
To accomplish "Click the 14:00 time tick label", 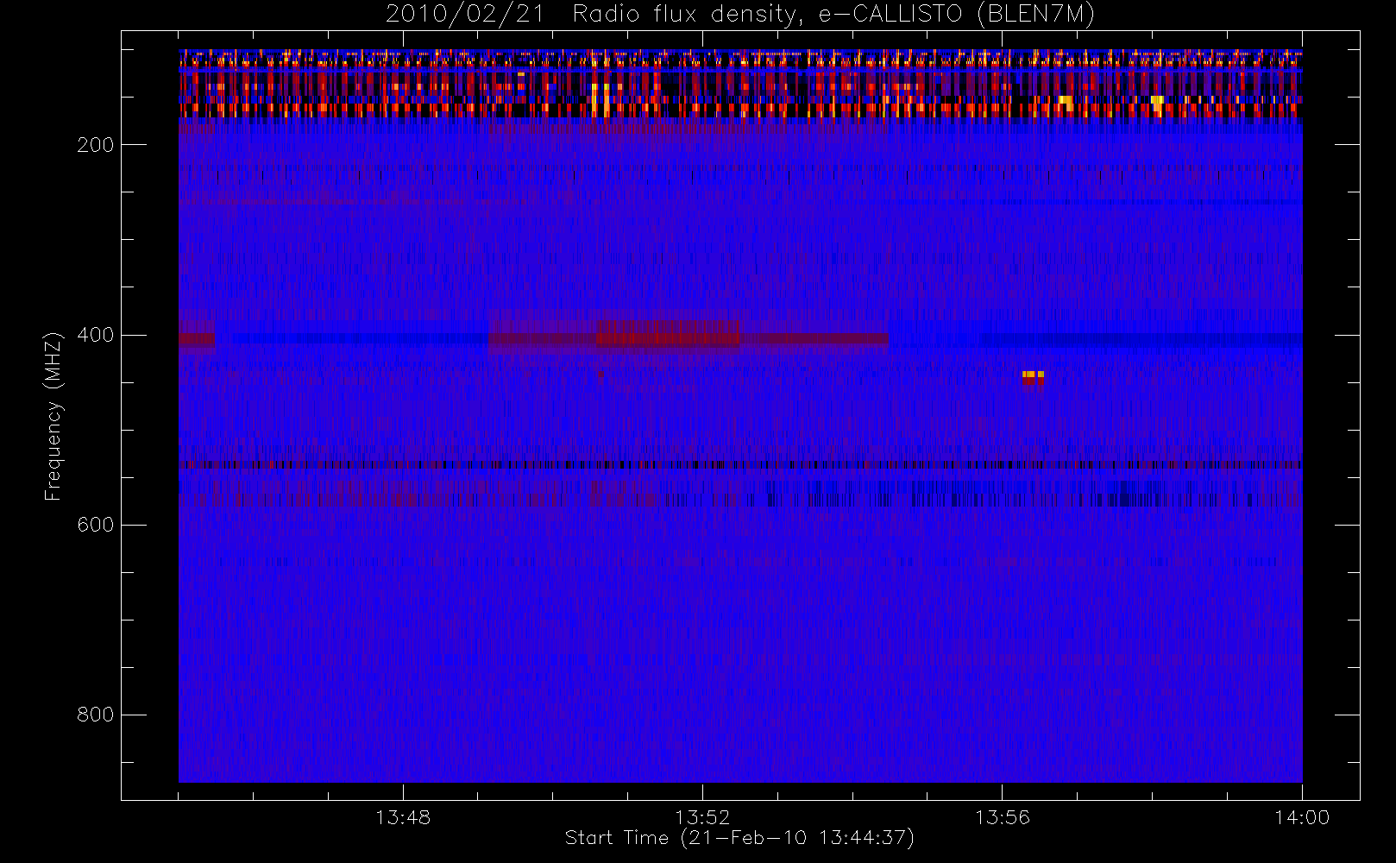I will pos(1302,817).
